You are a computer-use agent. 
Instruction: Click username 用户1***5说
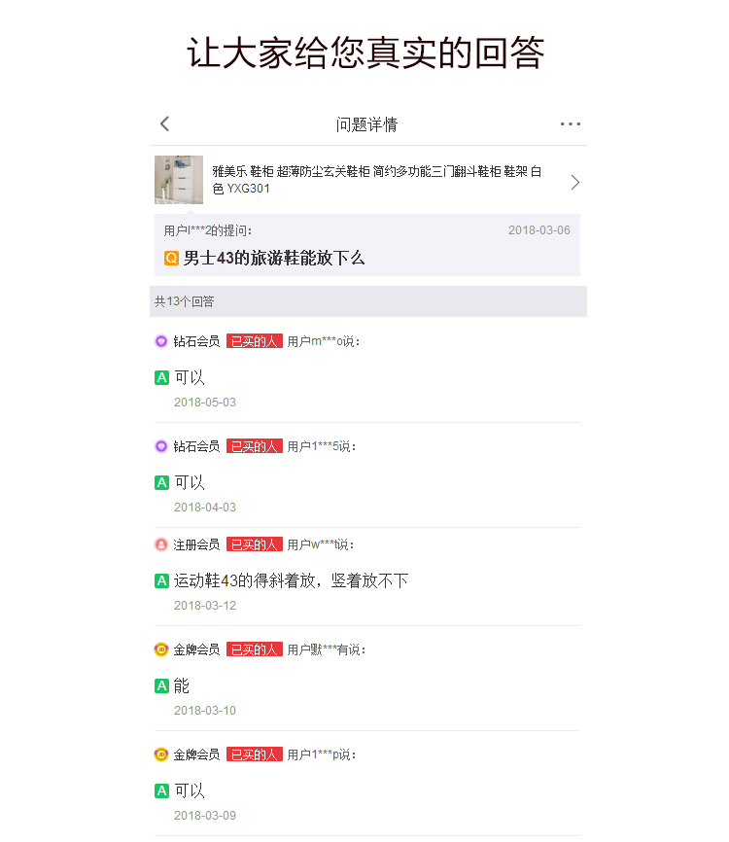(x=322, y=446)
